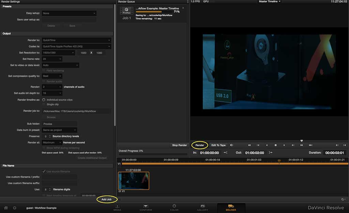This screenshot has width=349, height=213.
Task: Click the Add Job button
Action: click(107, 199)
